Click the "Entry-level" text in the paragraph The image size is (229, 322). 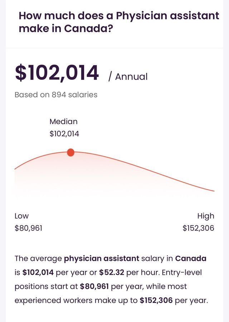pyautogui.click(x=182, y=273)
